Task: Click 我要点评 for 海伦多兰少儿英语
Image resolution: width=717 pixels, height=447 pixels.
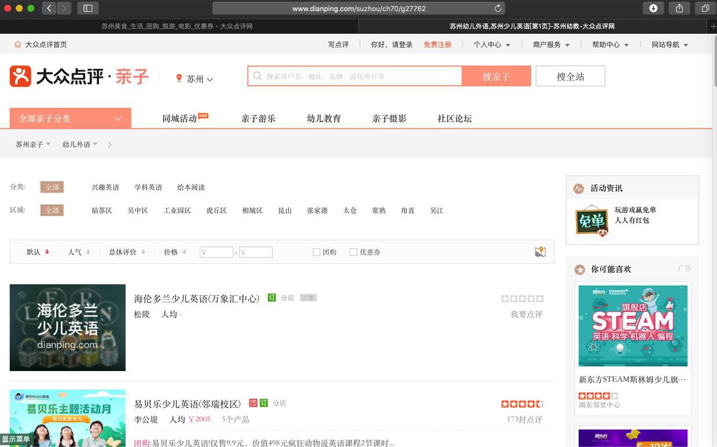Action: [526, 314]
